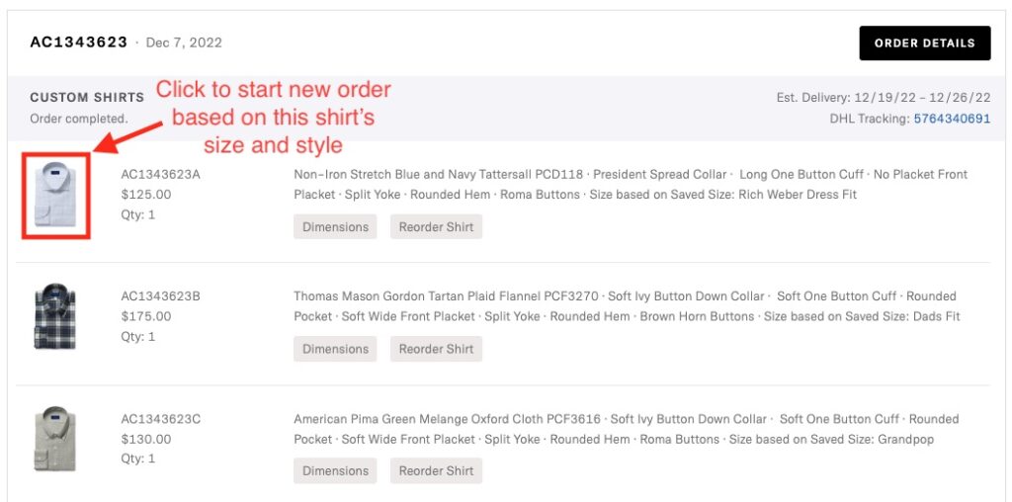Reorder the green melange oxford shirt
The image size is (1012, 502).
[436, 470]
